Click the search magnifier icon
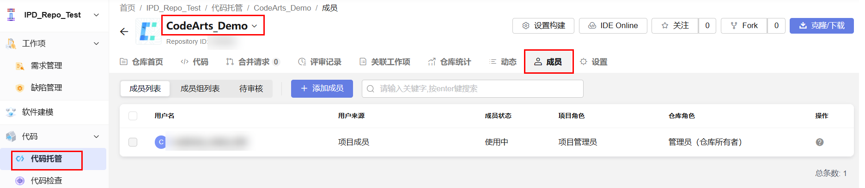The width and height of the screenshot is (865, 188). click(x=371, y=88)
